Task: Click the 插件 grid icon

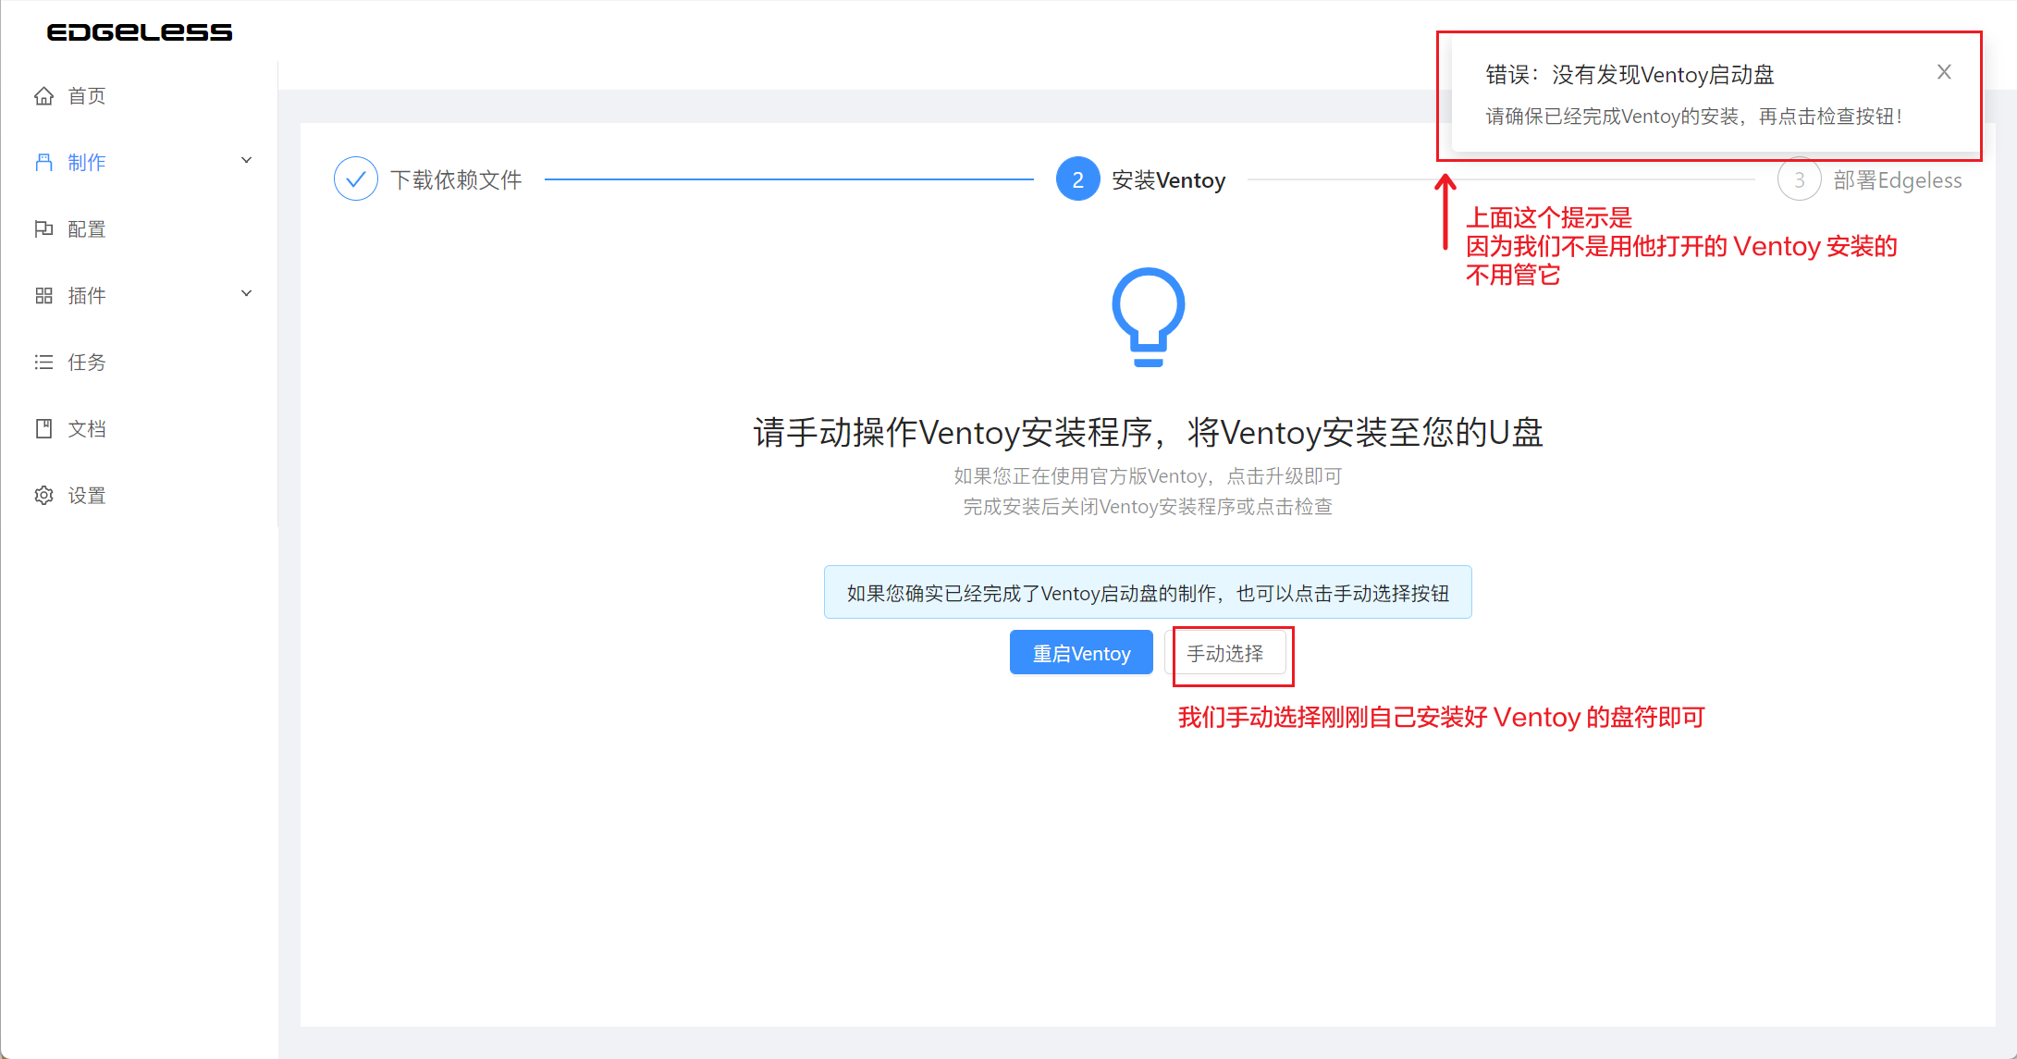Action: point(43,296)
